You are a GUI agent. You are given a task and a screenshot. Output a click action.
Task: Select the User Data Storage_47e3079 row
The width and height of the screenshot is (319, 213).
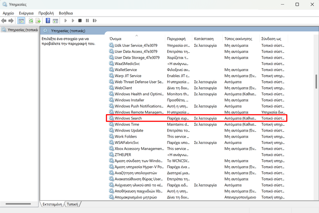197,58
